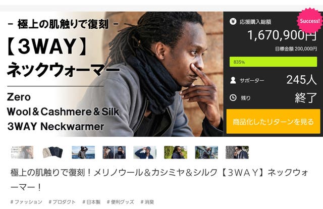Click the clock icon next to 残り

pos(233,97)
